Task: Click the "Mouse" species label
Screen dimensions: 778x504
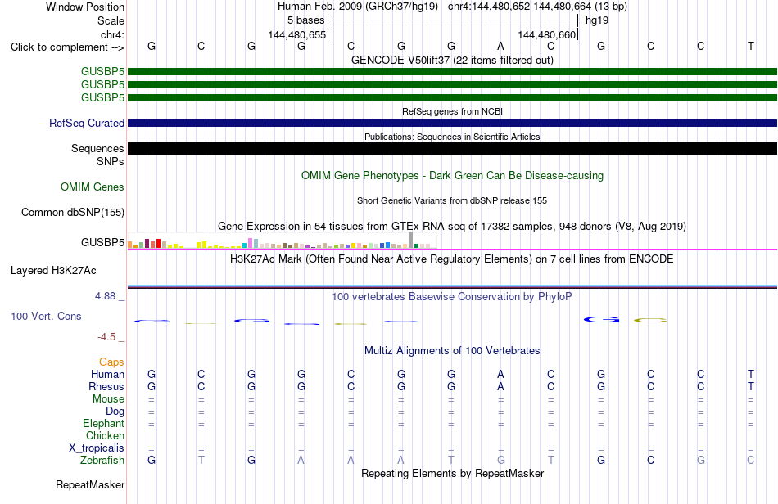Action: pyautogui.click(x=108, y=399)
